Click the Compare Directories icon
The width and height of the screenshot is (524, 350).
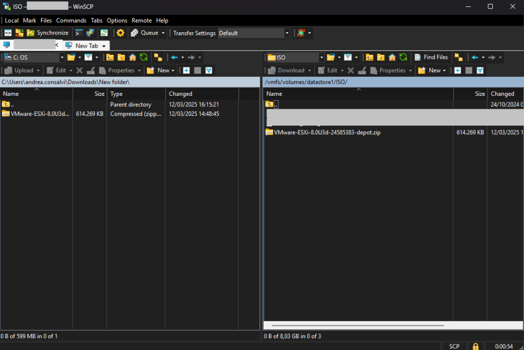19,33
